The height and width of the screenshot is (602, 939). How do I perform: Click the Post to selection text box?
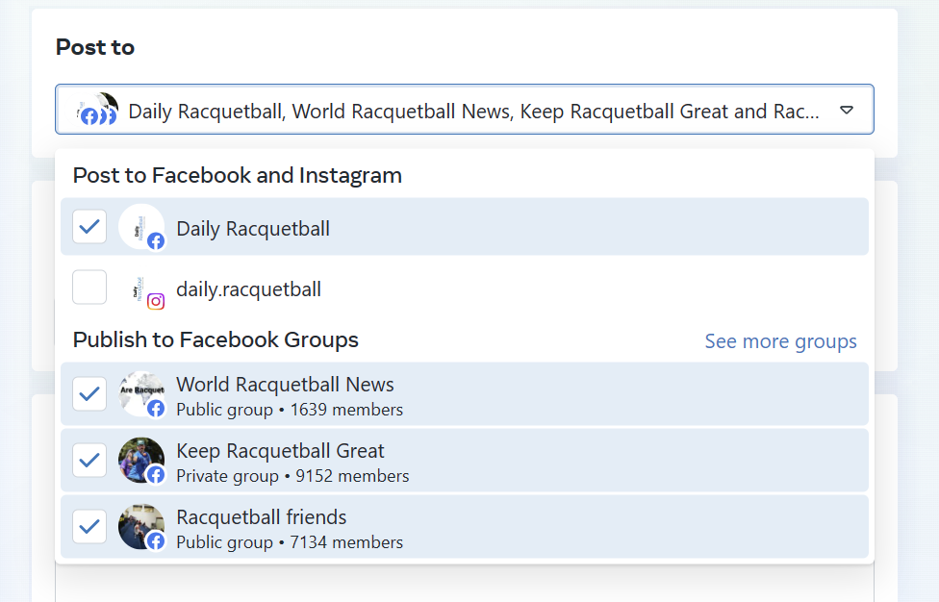pos(473,112)
